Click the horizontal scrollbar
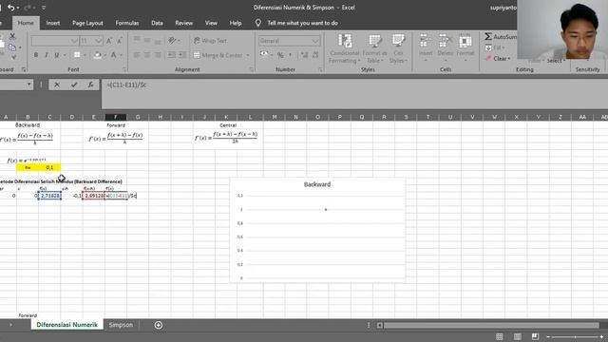This screenshot has height=342, width=608. click(x=491, y=325)
